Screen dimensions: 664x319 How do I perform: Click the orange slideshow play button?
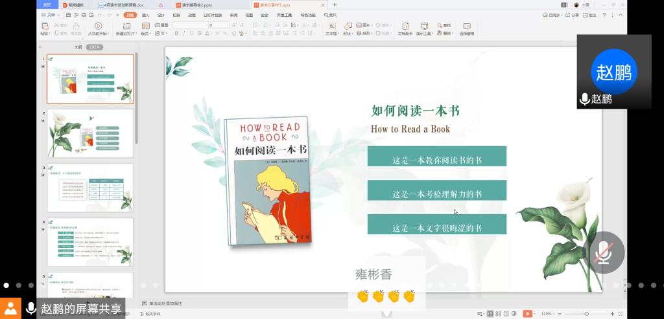click(527, 314)
